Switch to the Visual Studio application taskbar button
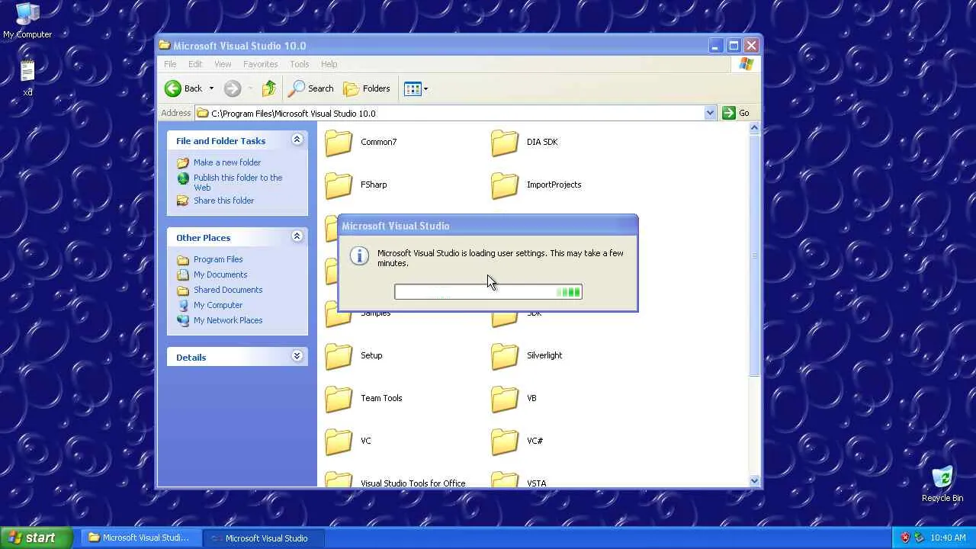Viewport: 976px width, 549px height. point(264,538)
